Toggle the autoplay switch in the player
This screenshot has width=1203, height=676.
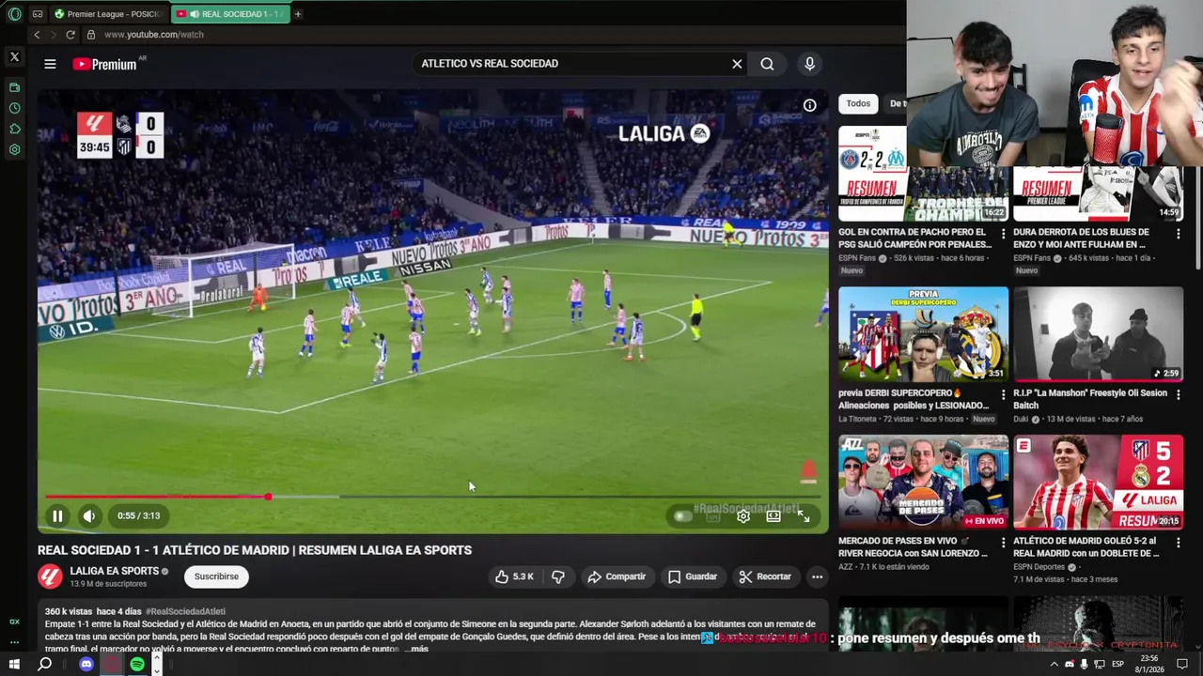click(683, 515)
